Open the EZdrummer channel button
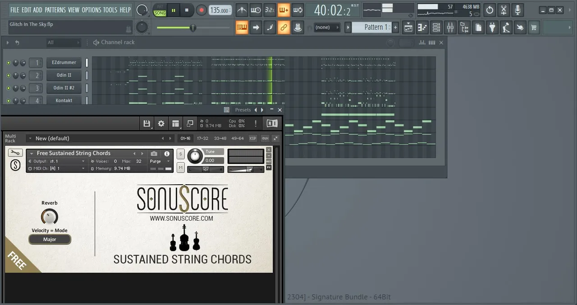This screenshot has height=305, width=577. (x=64, y=63)
